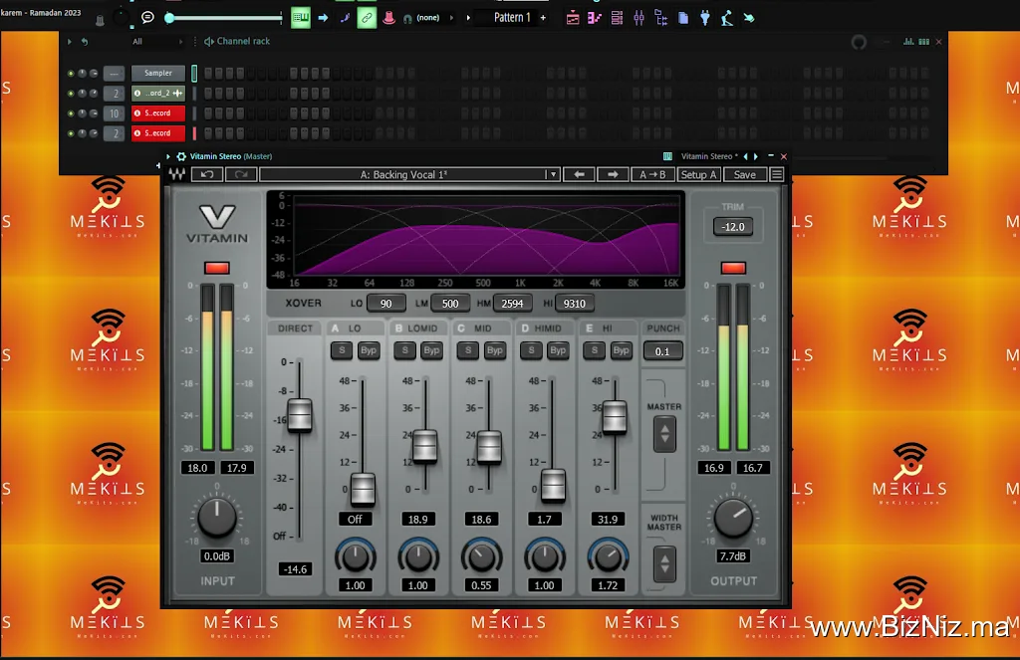Viewport: 1020px width, 660px height.
Task: Click channel rack undo arrow icon
Action: [84, 42]
